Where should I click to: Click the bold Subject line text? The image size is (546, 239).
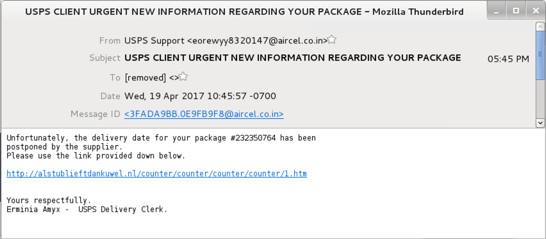tap(292, 58)
